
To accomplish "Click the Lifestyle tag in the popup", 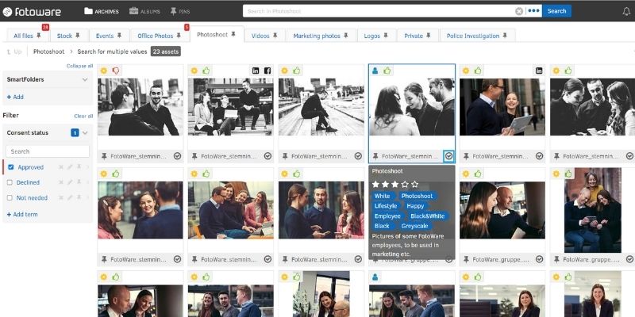I will pos(386,206).
